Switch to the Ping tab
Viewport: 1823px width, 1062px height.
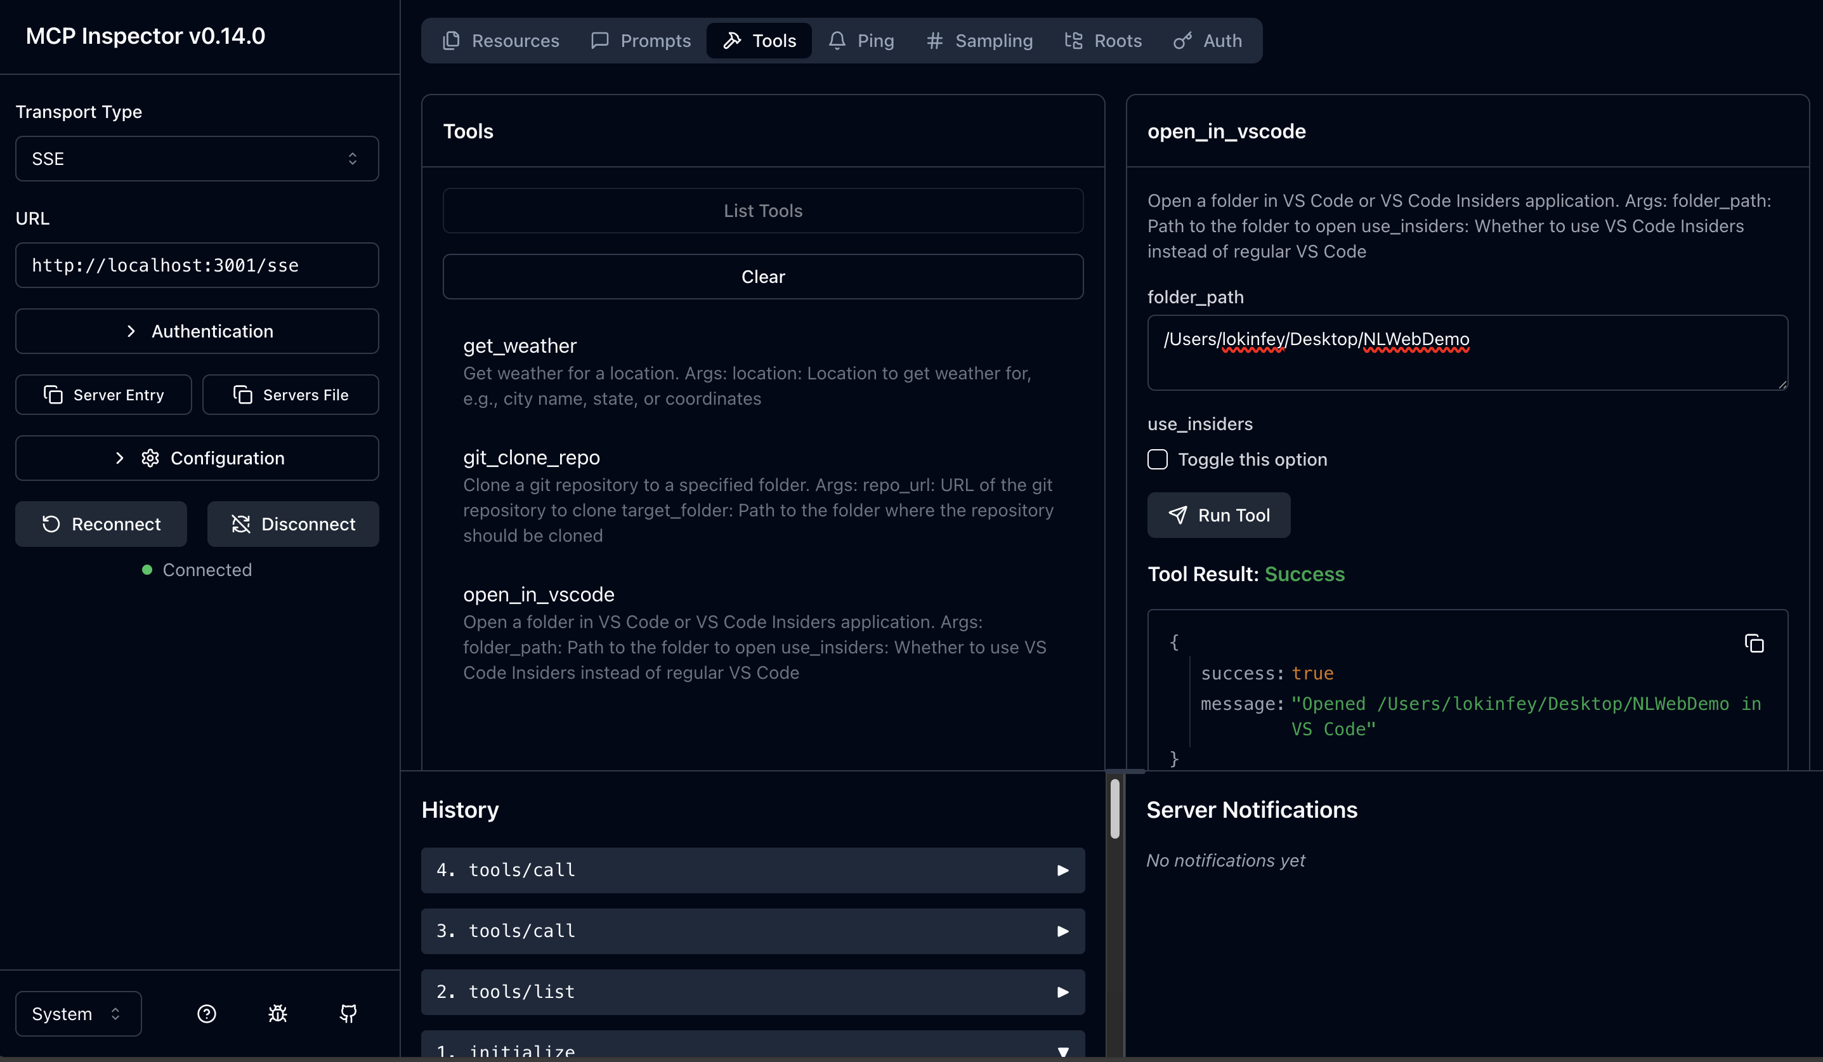pyautogui.click(x=861, y=41)
